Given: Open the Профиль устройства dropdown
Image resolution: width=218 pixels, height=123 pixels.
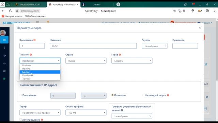Looking at the screenshot, I should pyautogui.click(x=132, y=116).
